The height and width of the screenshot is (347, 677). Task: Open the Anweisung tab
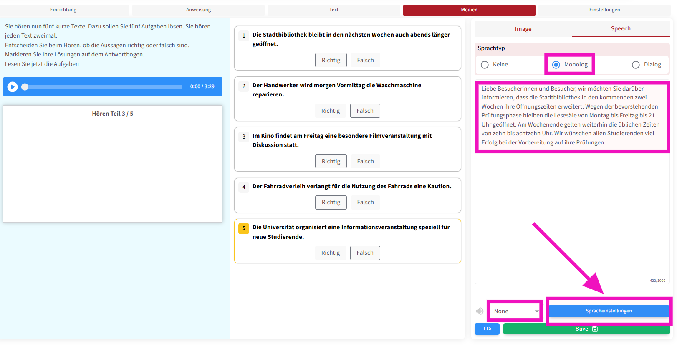tap(198, 10)
